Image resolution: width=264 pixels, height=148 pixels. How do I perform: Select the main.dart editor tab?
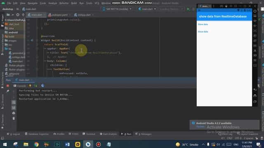coord(36,15)
